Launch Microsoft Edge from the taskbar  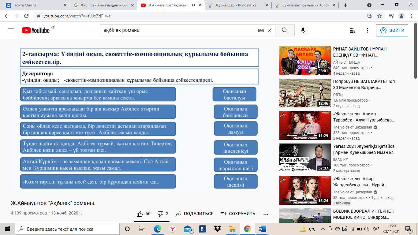tap(157, 229)
